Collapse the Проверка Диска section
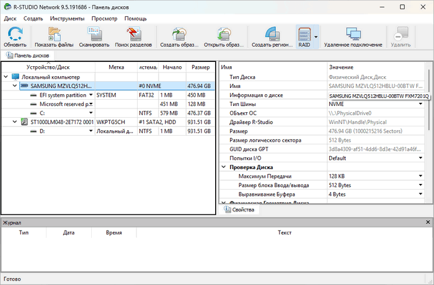 (224, 167)
